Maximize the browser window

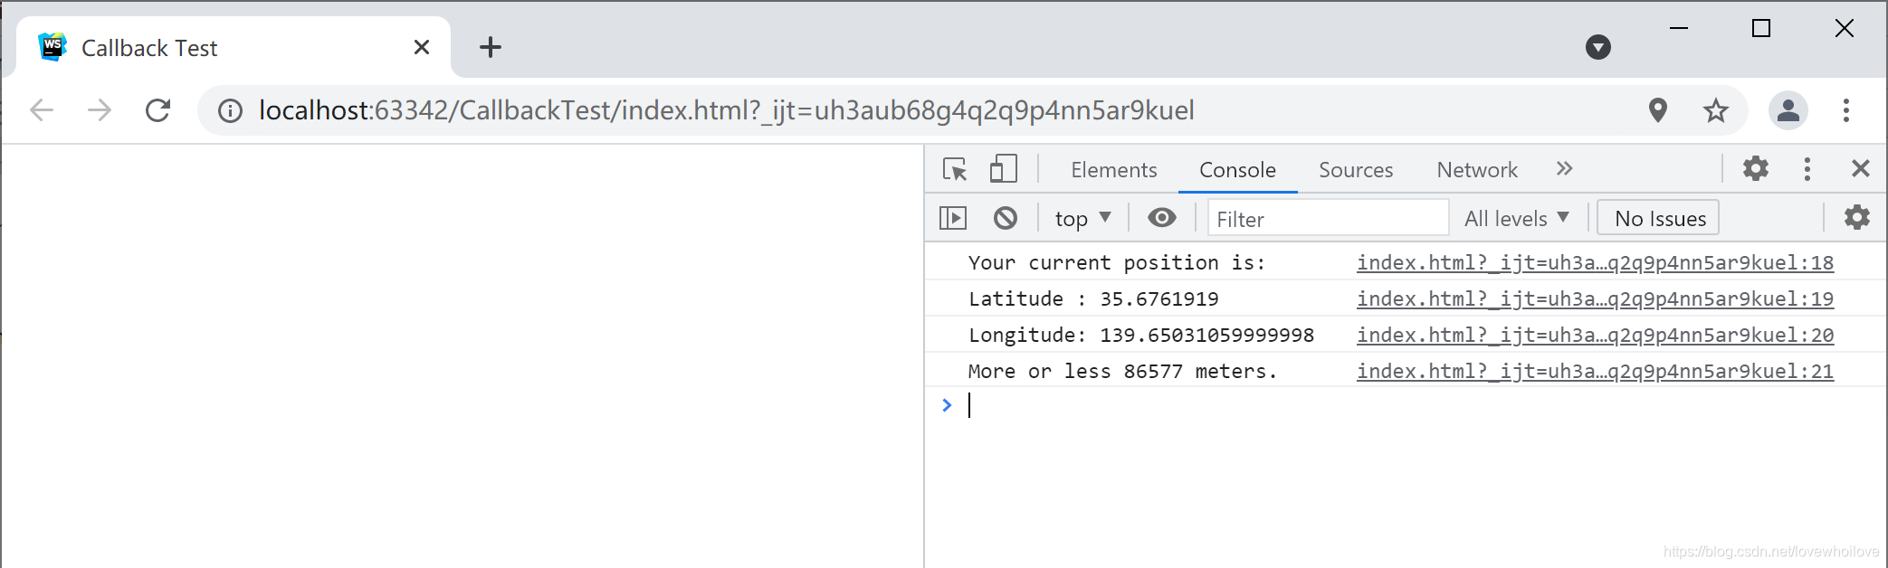pyautogui.click(x=1761, y=28)
